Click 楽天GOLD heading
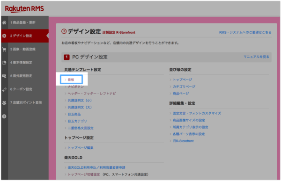 [74, 158]
